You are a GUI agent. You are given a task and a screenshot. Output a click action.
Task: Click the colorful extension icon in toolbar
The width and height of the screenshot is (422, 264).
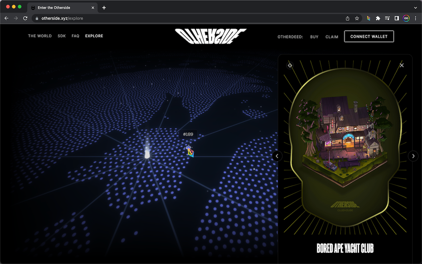[369, 18]
